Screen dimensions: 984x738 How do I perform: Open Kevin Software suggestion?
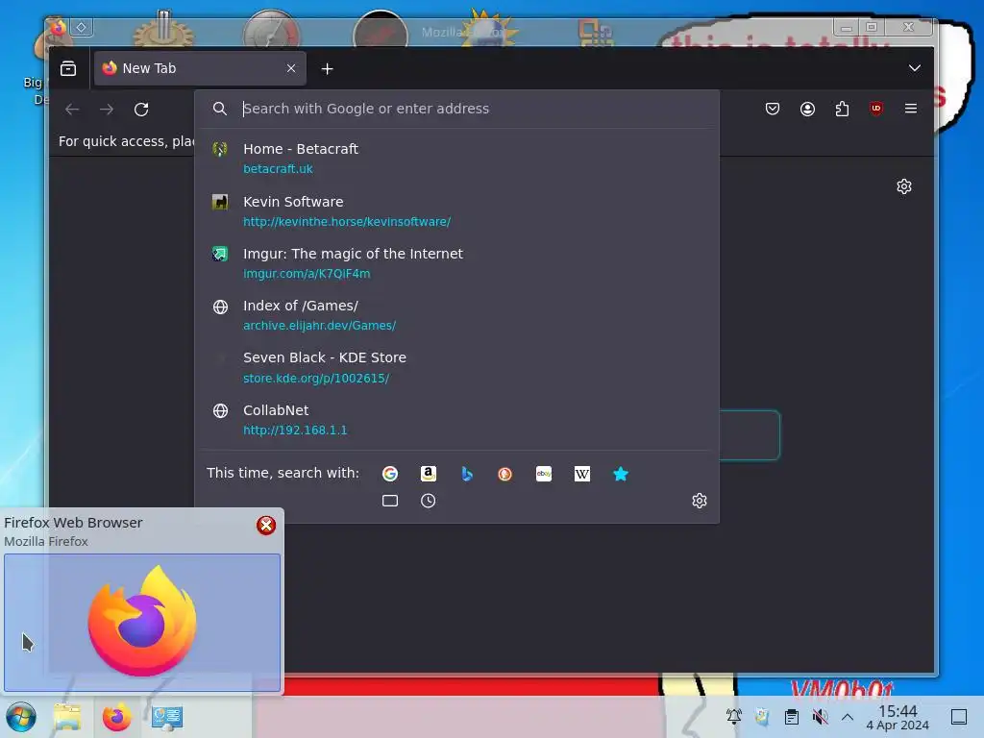tap(456, 210)
